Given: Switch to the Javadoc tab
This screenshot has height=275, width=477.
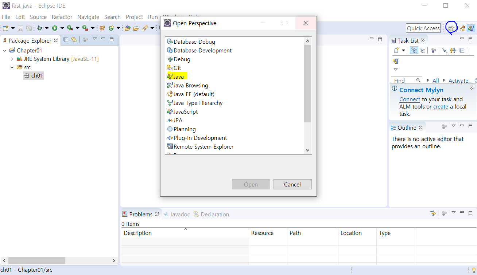Looking at the screenshot, I should point(177,214).
